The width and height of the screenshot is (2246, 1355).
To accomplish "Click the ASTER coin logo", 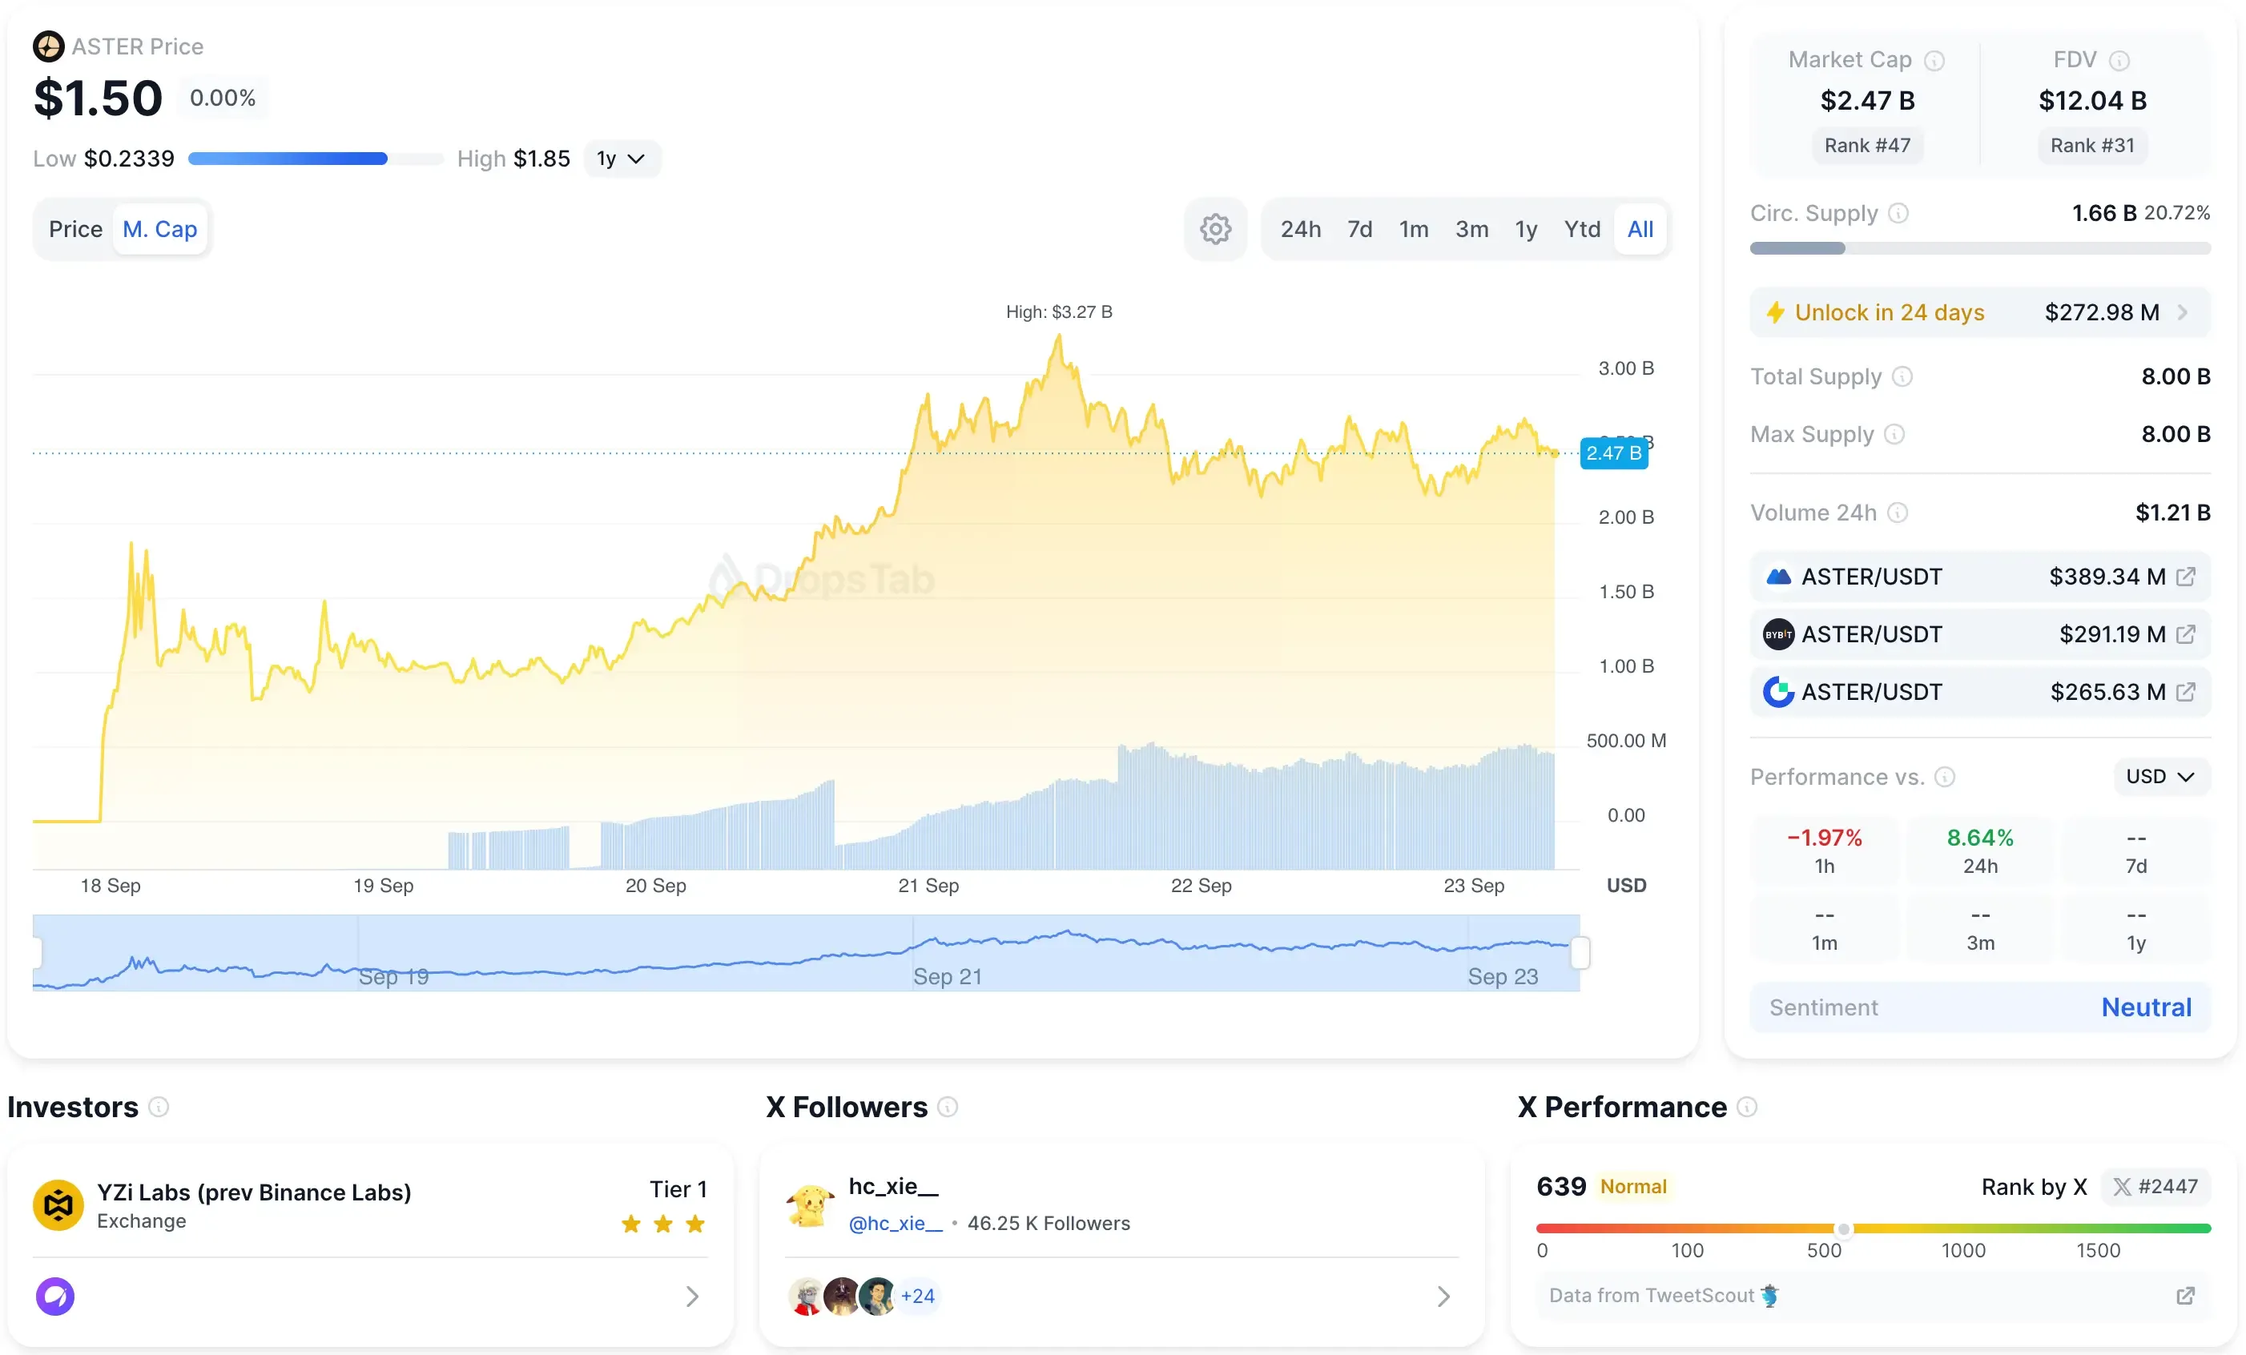I will point(48,46).
